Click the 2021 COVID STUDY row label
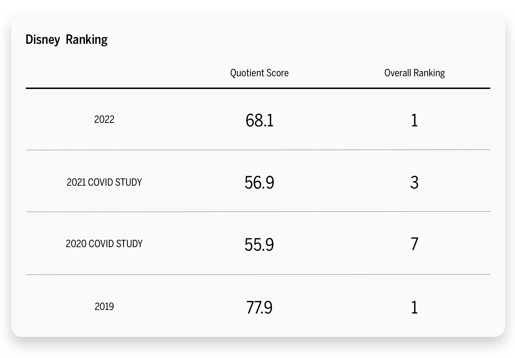The height and width of the screenshot is (358, 515). [x=104, y=182]
